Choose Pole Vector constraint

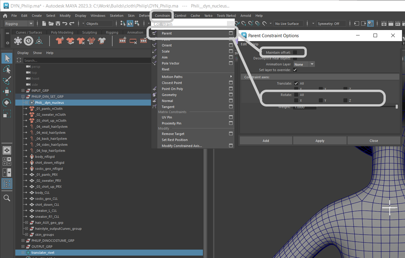pos(193,63)
